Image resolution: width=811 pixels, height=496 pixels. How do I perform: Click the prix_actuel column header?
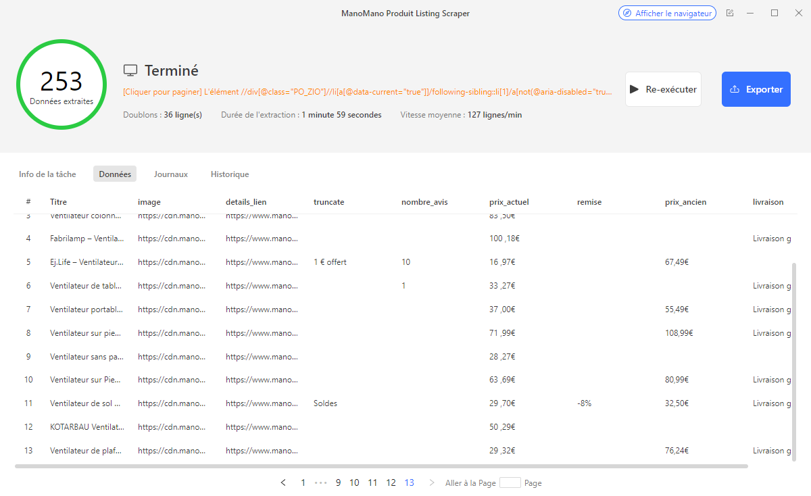tap(509, 202)
